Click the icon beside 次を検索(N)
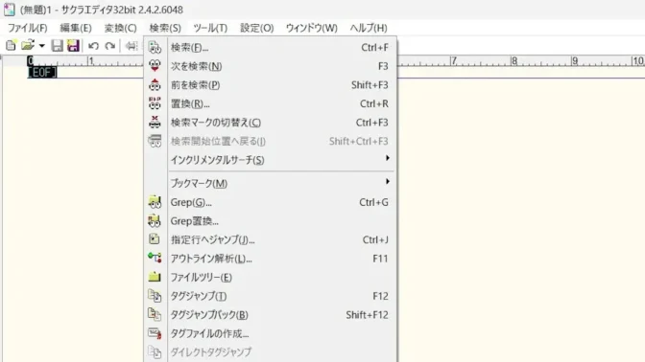Image resolution: width=645 pixels, height=362 pixels. point(155,66)
